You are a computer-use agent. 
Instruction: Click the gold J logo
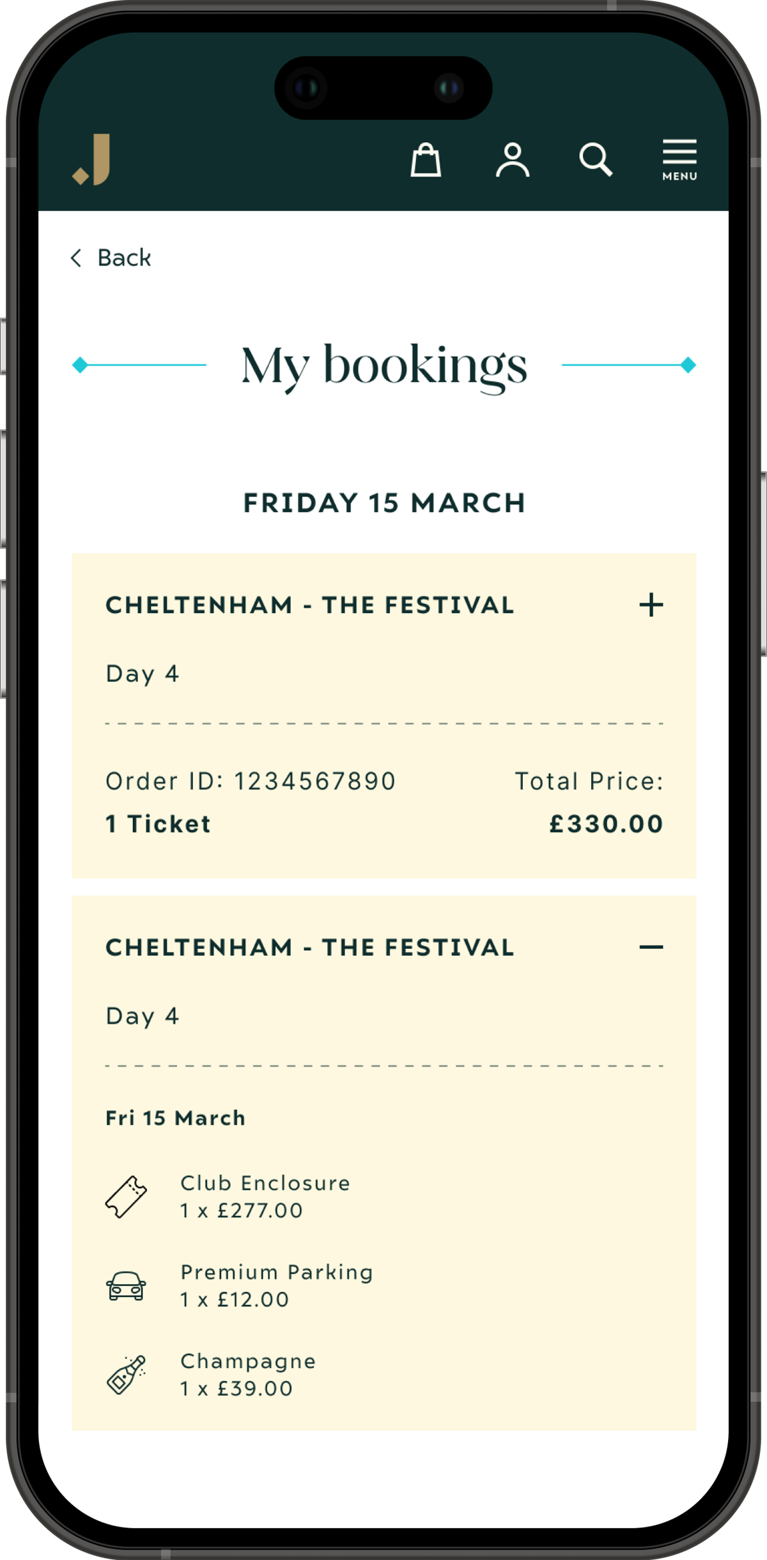coord(92,160)
